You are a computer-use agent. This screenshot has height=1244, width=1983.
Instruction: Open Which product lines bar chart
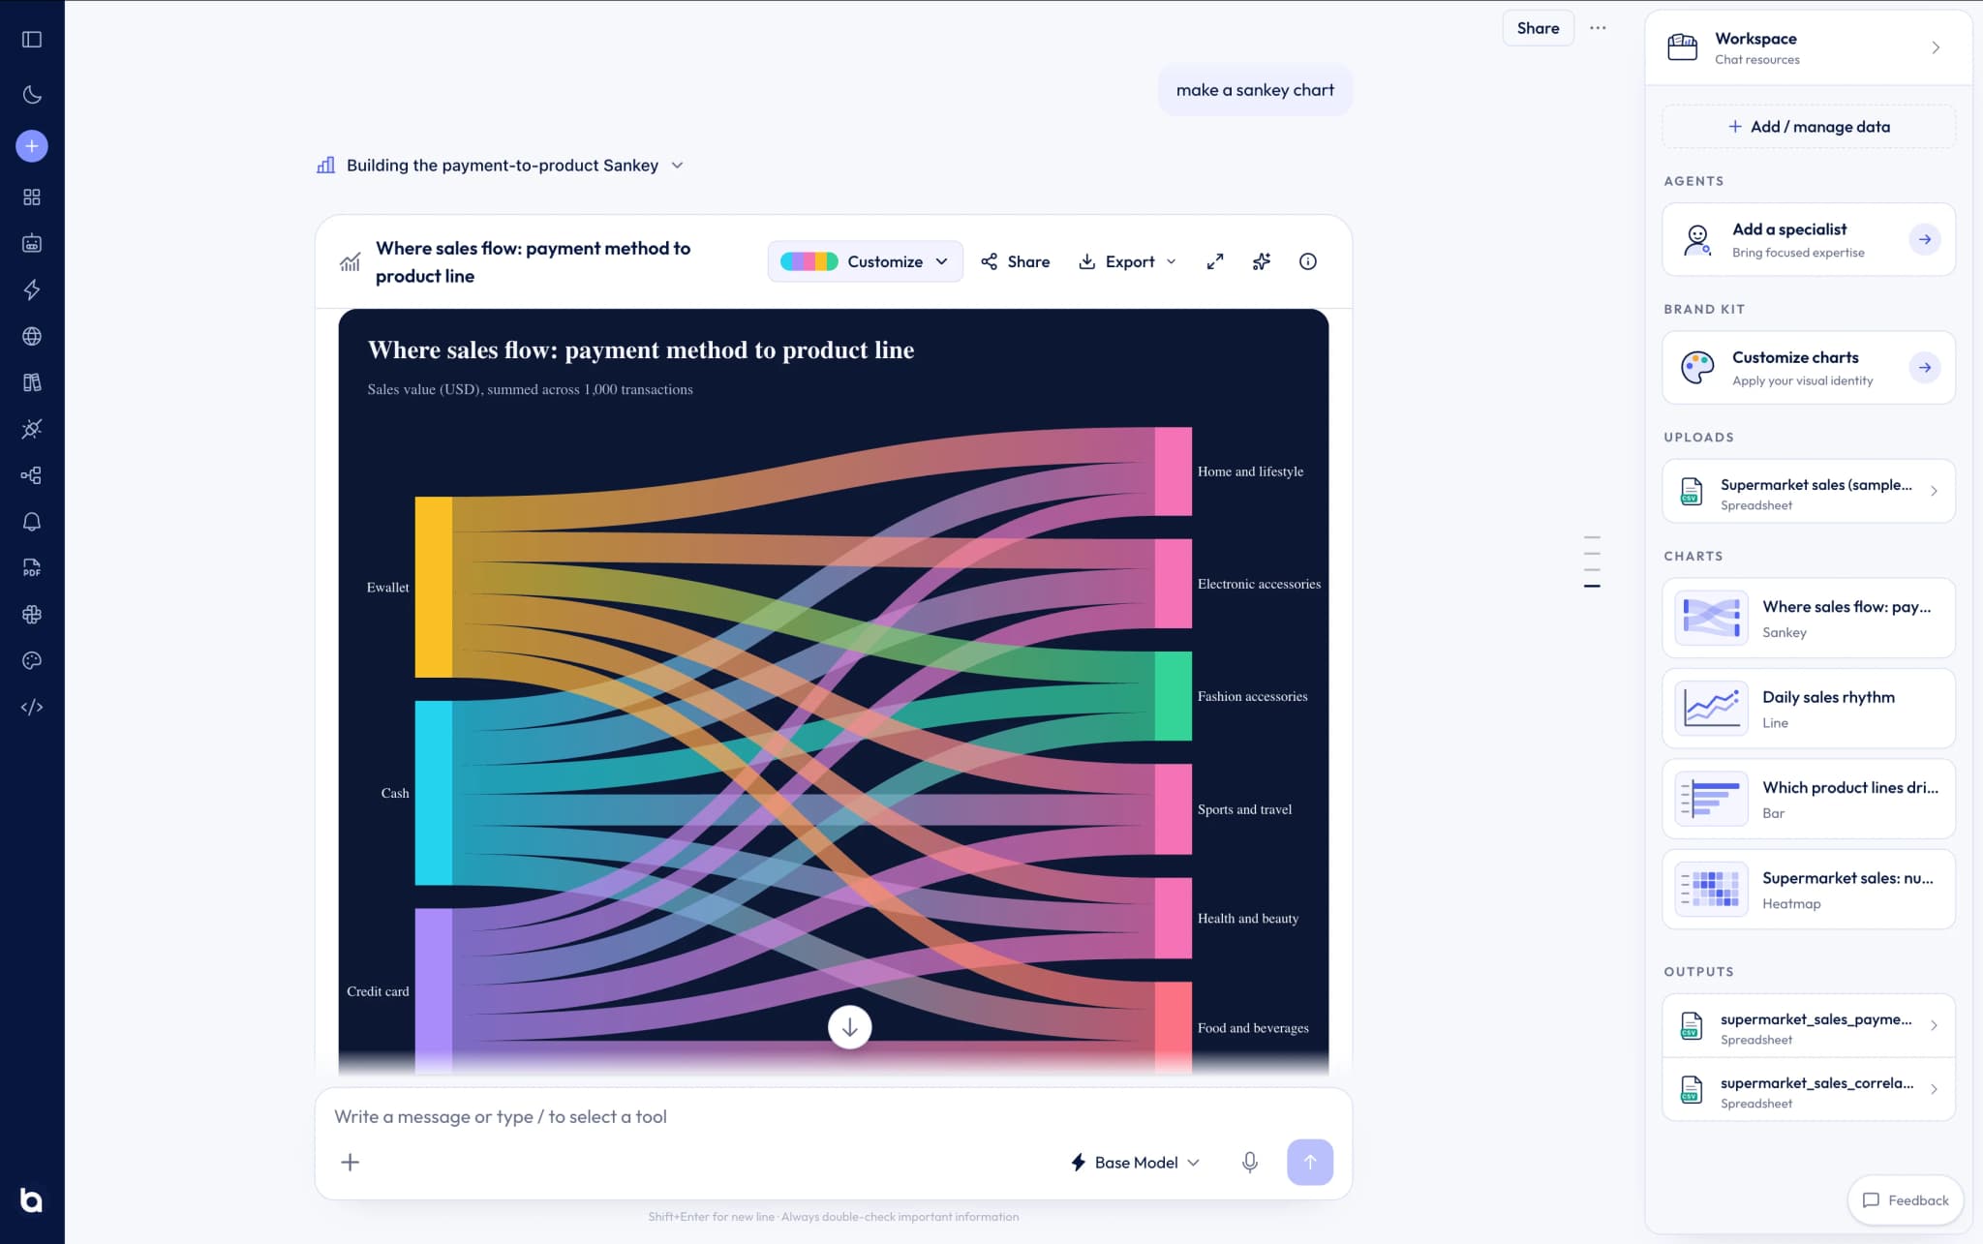pyautogui.click(x=1808, y=799)
